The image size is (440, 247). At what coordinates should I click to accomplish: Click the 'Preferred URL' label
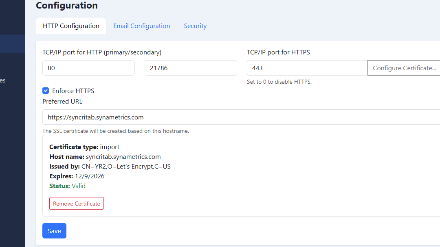[x=62, y=101]
